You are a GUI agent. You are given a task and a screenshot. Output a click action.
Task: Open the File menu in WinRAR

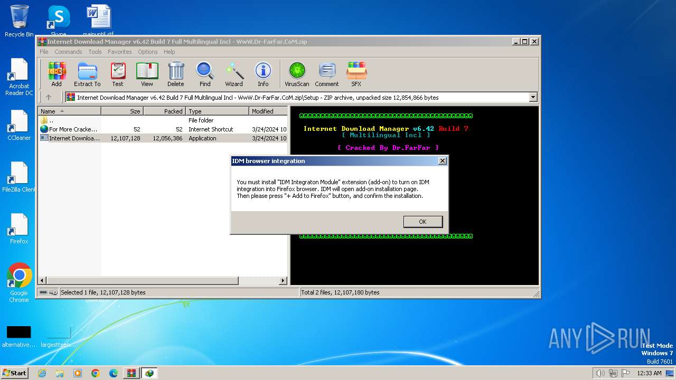44,52
